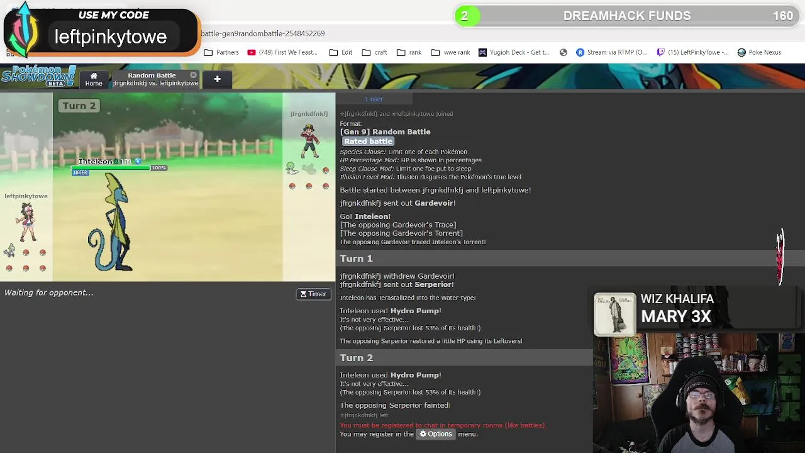
Task: Open the Yugioh Deck bookmark
Action: [x=514, y=52]
